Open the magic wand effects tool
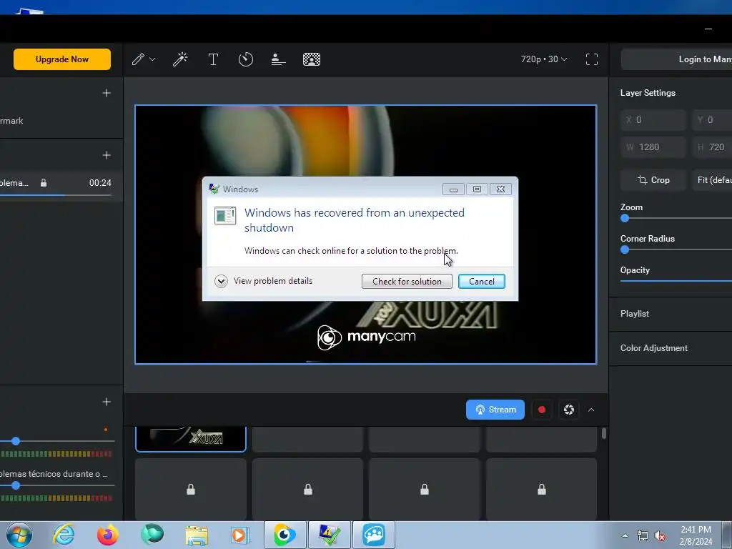732x549 pixels. pos(180,59)
